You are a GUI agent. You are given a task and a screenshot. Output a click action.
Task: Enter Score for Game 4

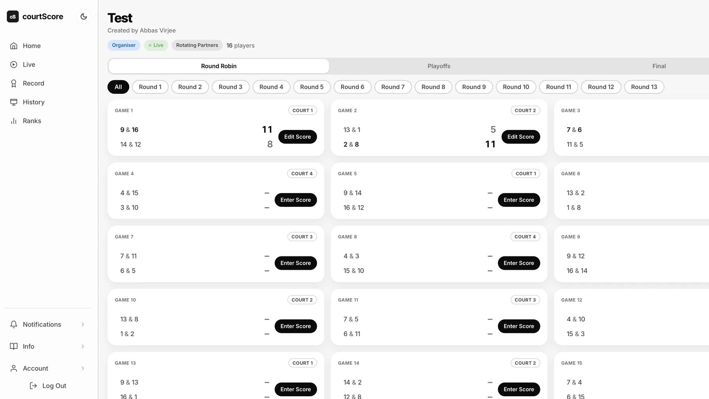coord(295,200)
